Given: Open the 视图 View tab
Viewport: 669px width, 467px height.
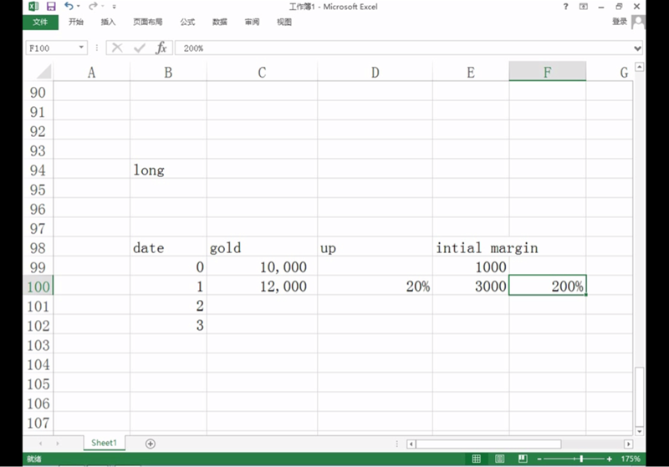Looking at the screenshot, I should click(x=284, y=23).
